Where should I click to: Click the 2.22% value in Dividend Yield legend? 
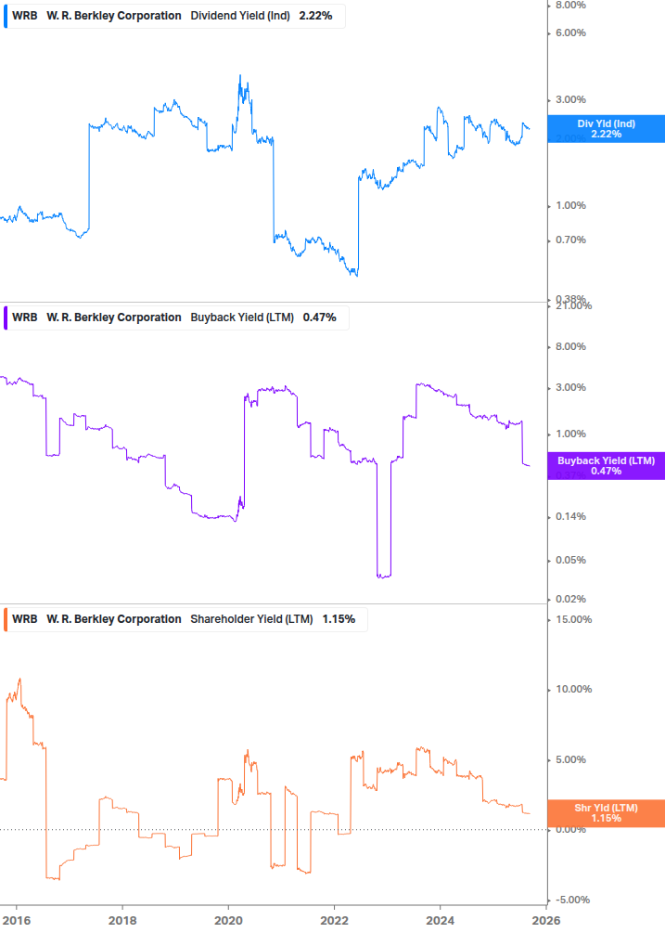(x=315, y=16)
